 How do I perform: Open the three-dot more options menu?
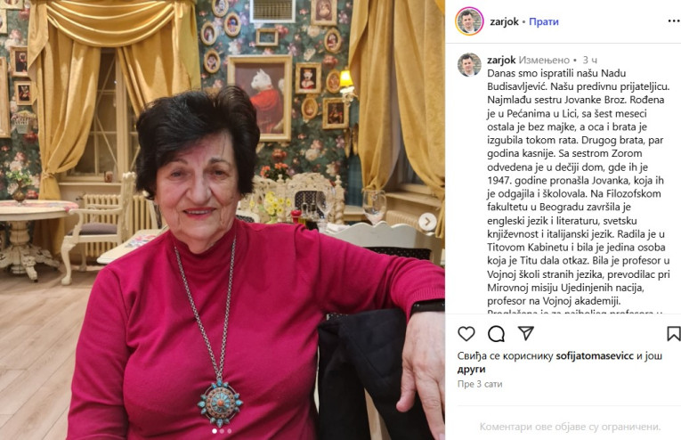pos(674,20)
